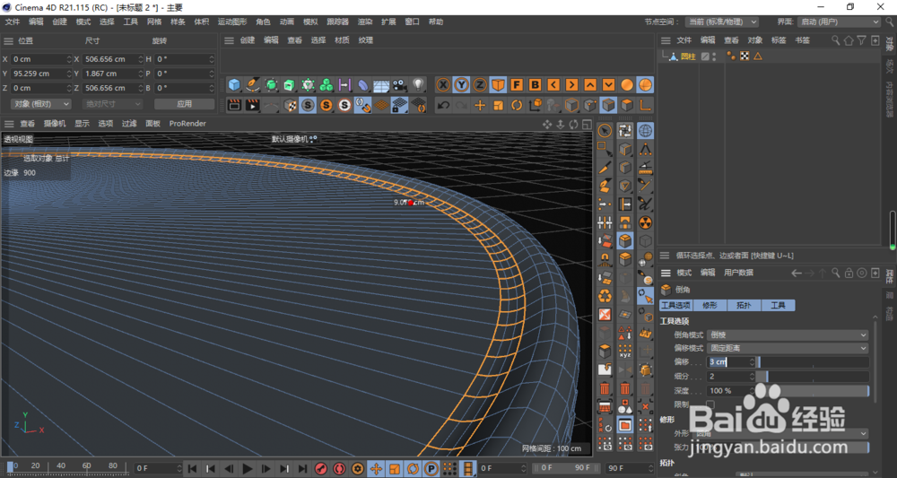The width and height of the screenshot is (897, 478).
Task: Toggle the enable snap magnet icon
Action: [x=362, y=105]
